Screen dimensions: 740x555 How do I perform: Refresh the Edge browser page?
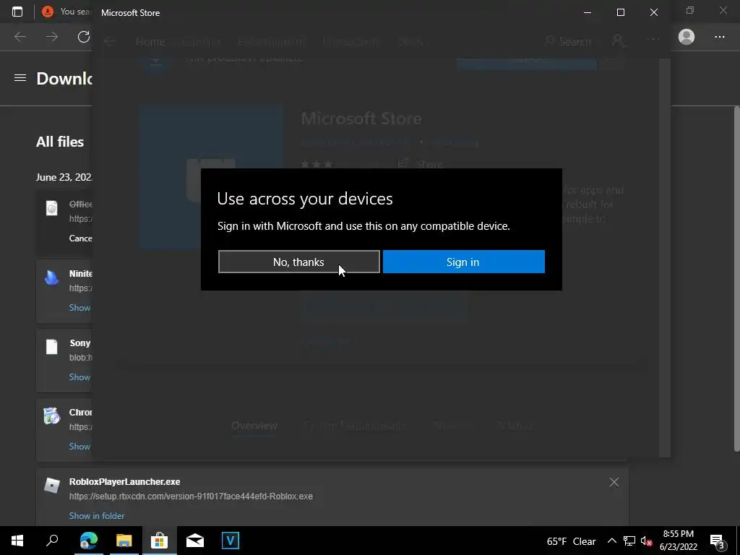click(84, 37)
